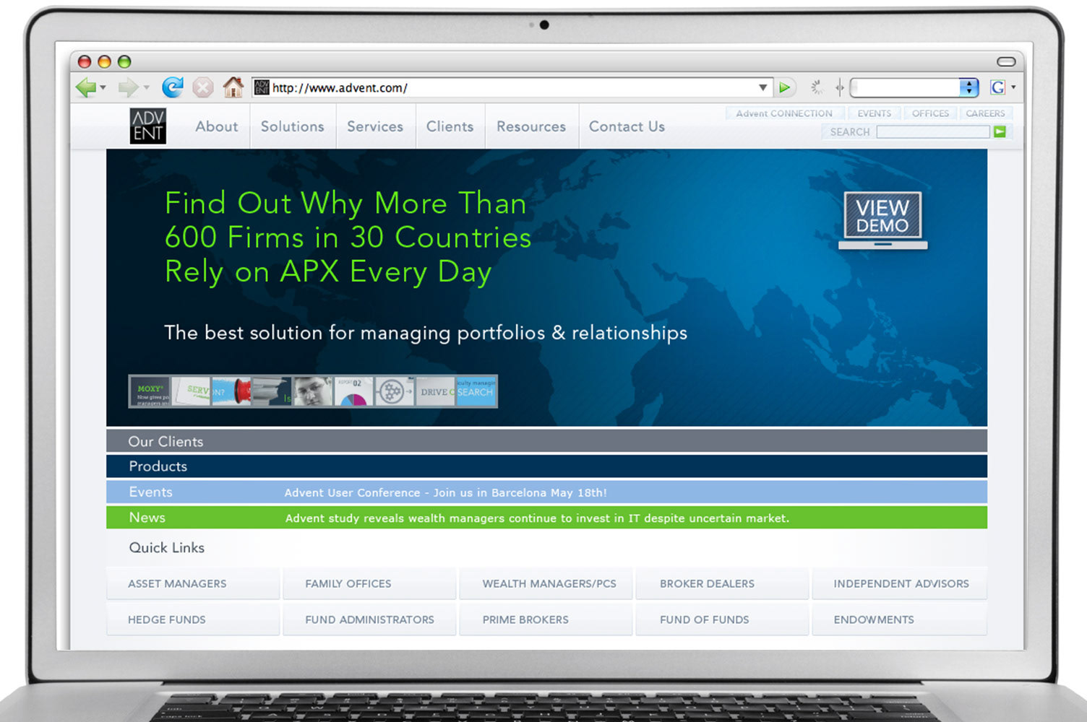The width and height of the screenshot is (1087, 722).
Task: Click the FUND ADMINISTRATORS quick link
Action: (x=369, y=619)
